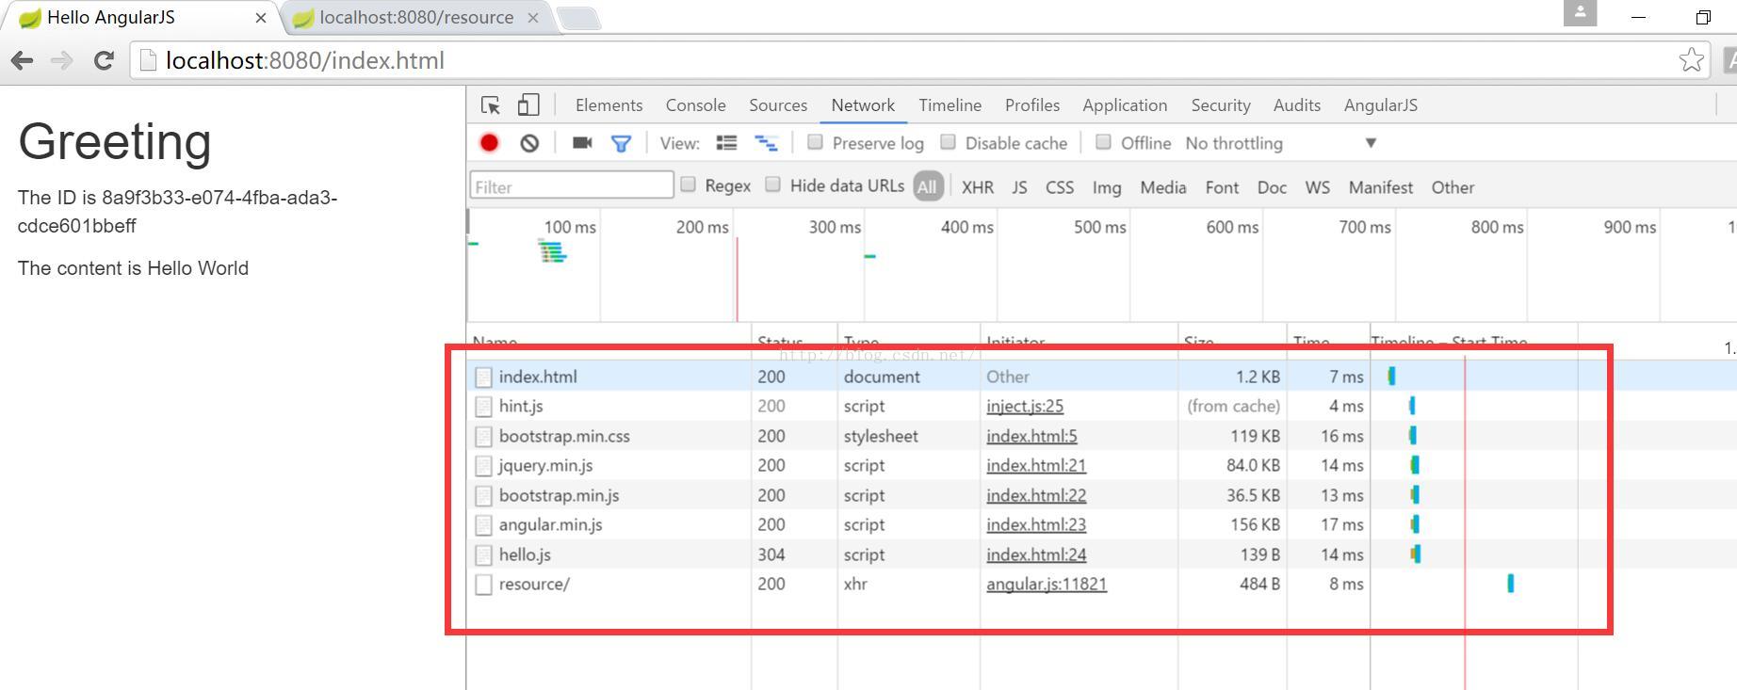The width and height of the screenshot is (1737, 690).
Task: Toggle Offline checkbox
Action: click(x=1103, y=142)
